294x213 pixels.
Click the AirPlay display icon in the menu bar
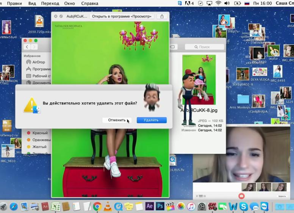209,3
